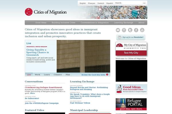172x114 pixels.
Task: Switch language to English
Action: tap(83, 3)
